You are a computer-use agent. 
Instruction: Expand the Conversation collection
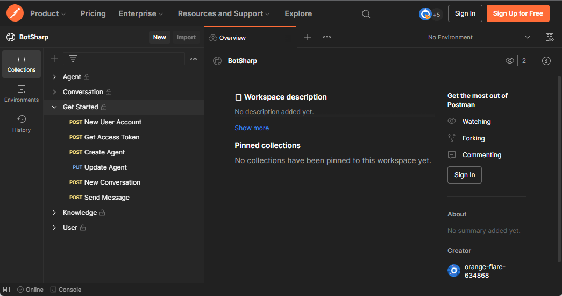(x=54, y=92)
